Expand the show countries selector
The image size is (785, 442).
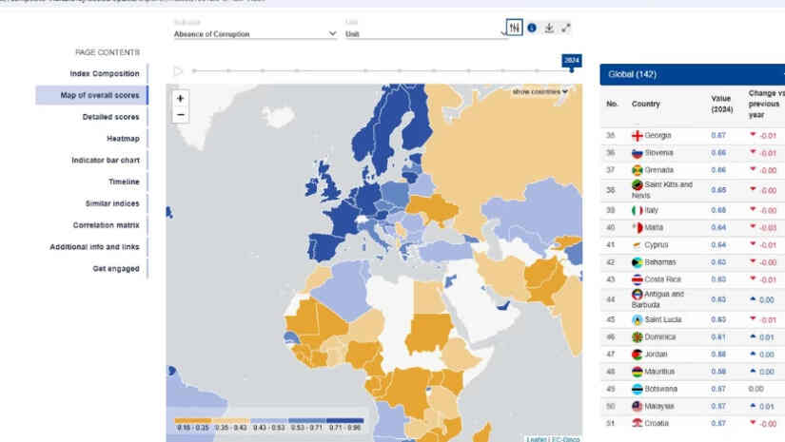click(x=540, y=92)
